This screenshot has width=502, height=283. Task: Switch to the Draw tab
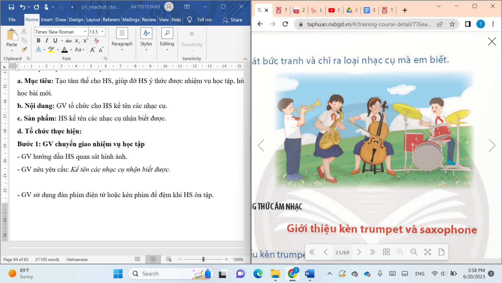[x=61, y=20]
